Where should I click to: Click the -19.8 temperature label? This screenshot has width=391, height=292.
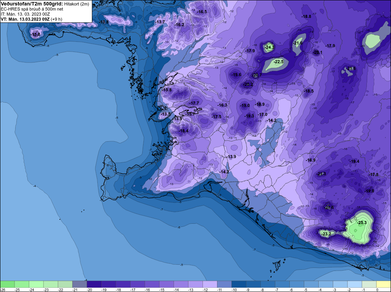pos(369,191)
